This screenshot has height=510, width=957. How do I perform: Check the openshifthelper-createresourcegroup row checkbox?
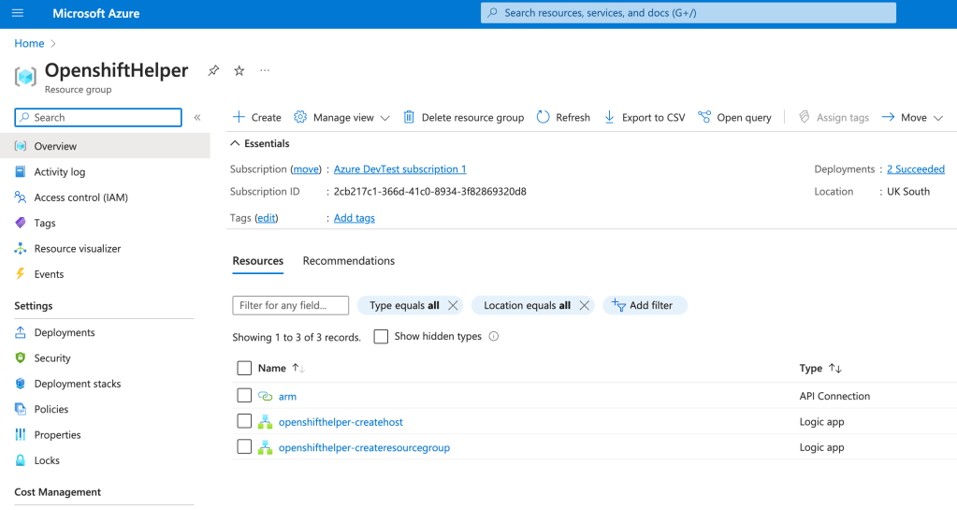(x=244, y=446)
